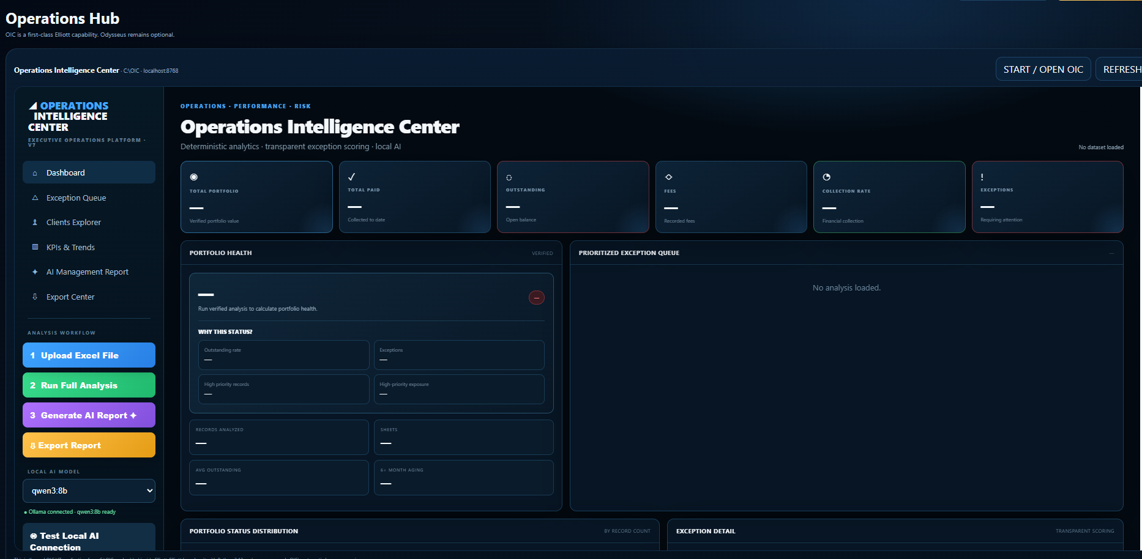
Task: Click the Outstanding rate tile
Action: click(284, 355)
